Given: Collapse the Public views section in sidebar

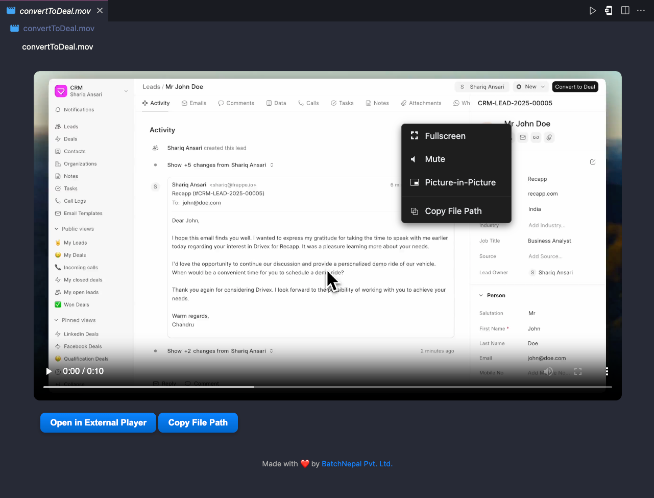Looking at the screenshot, I should click(74, 229).
